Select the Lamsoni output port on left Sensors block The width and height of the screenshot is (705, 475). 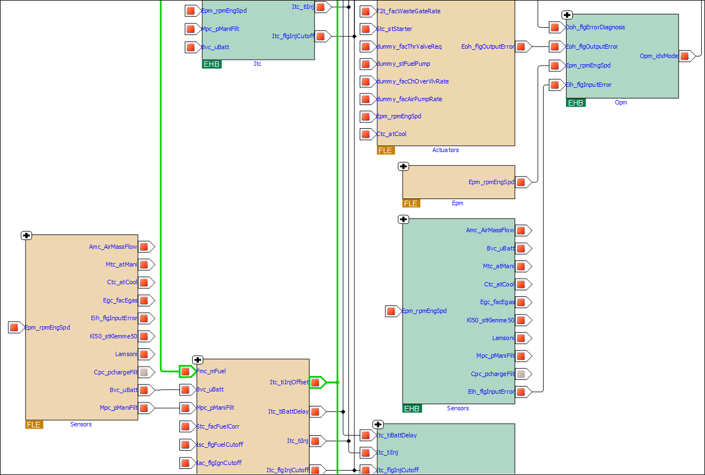click(x=146, y=354)
